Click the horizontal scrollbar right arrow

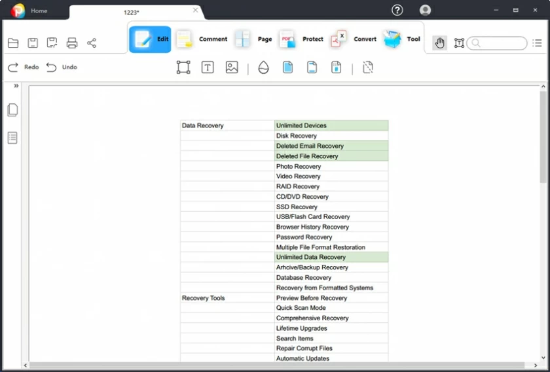tap(536, 365)
